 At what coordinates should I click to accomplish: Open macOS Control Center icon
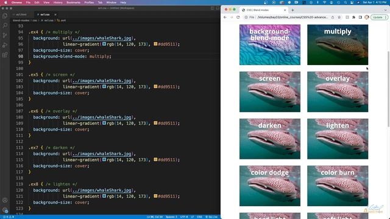tap(352, 2)
